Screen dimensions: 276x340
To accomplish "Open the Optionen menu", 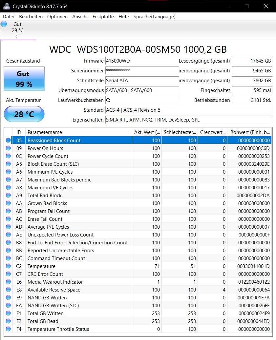I will tap(57, 17).
